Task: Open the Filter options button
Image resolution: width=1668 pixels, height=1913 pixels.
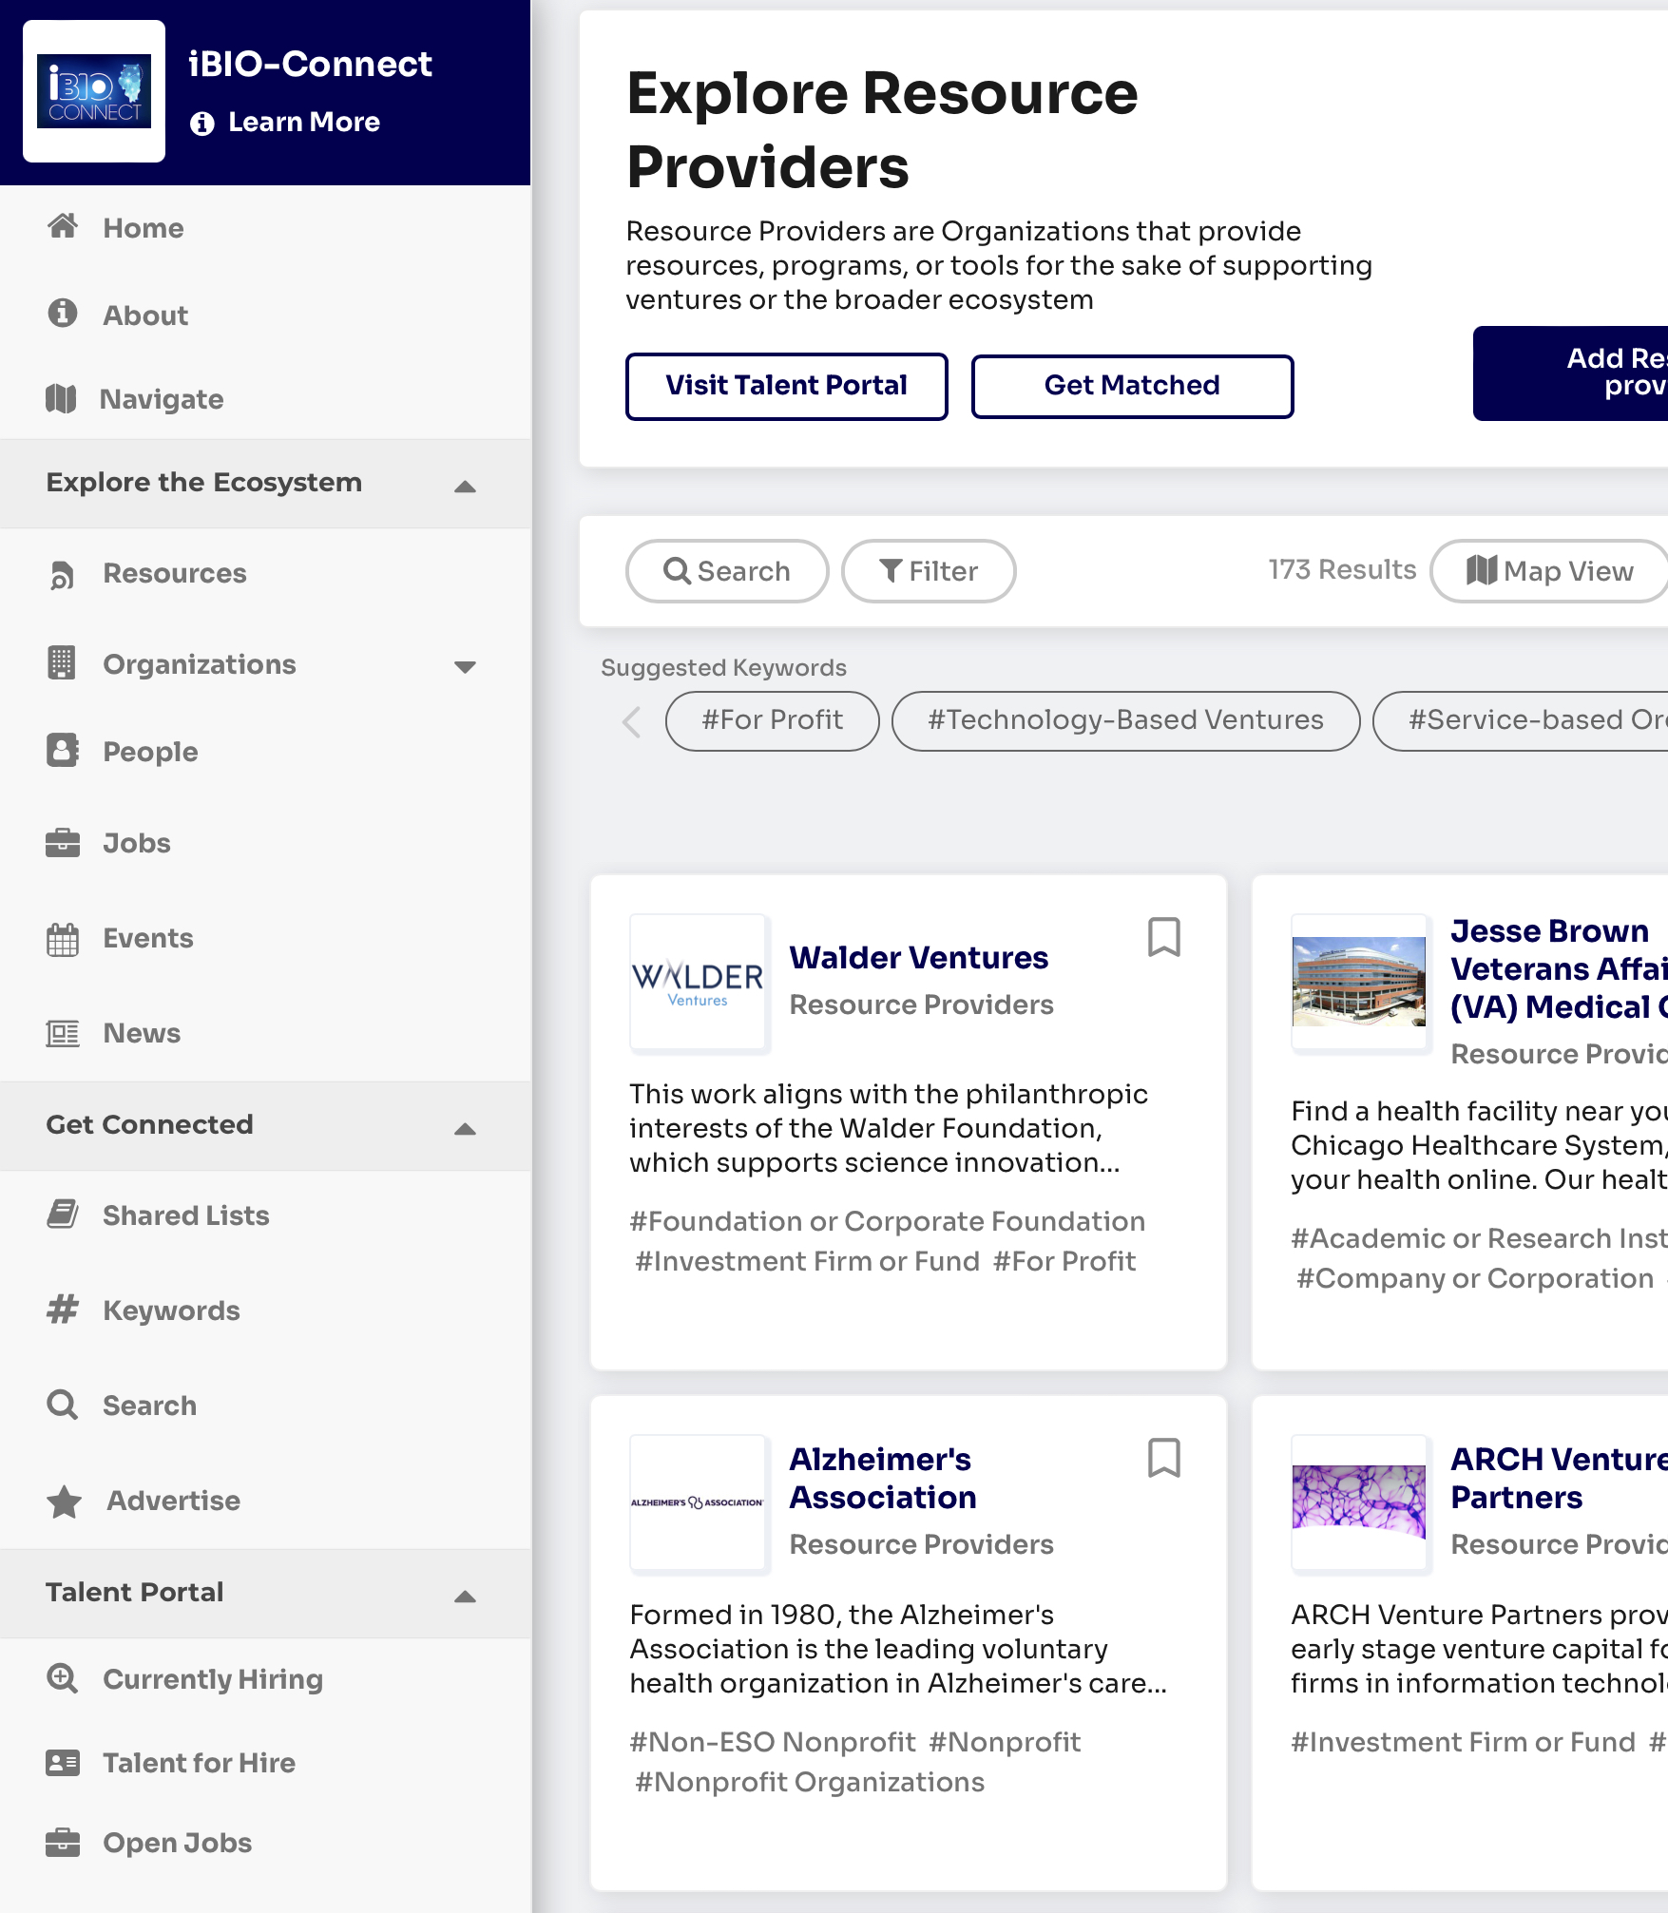Action: [x=929, y=571]
